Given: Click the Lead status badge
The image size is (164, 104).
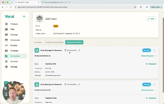Looking at the screenshot, I should point(56,26).
